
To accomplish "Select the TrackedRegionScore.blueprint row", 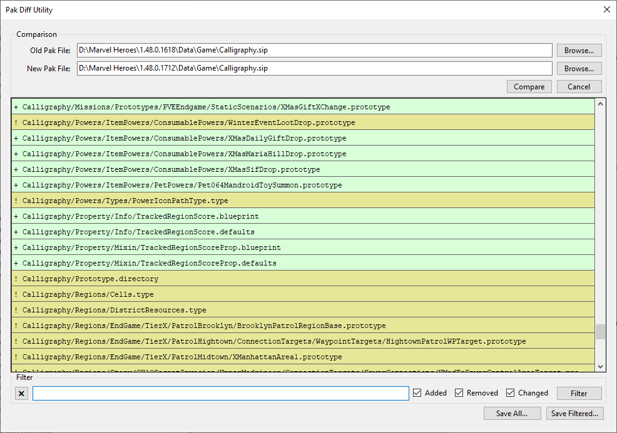I will [x=303, y=216].
